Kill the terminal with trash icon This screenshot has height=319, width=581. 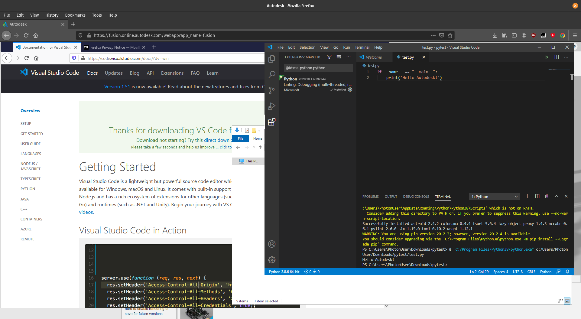point(547,196)
